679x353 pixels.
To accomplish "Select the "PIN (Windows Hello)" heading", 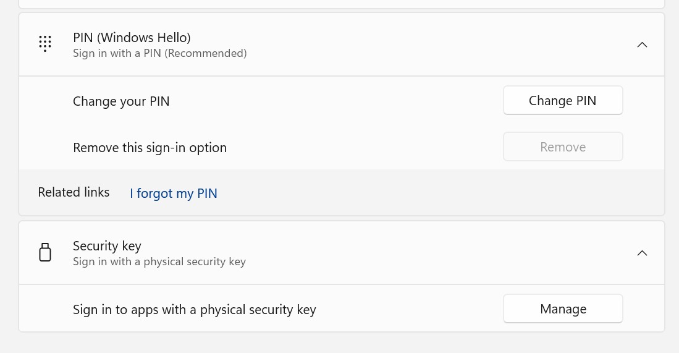I will pos(132,37).
